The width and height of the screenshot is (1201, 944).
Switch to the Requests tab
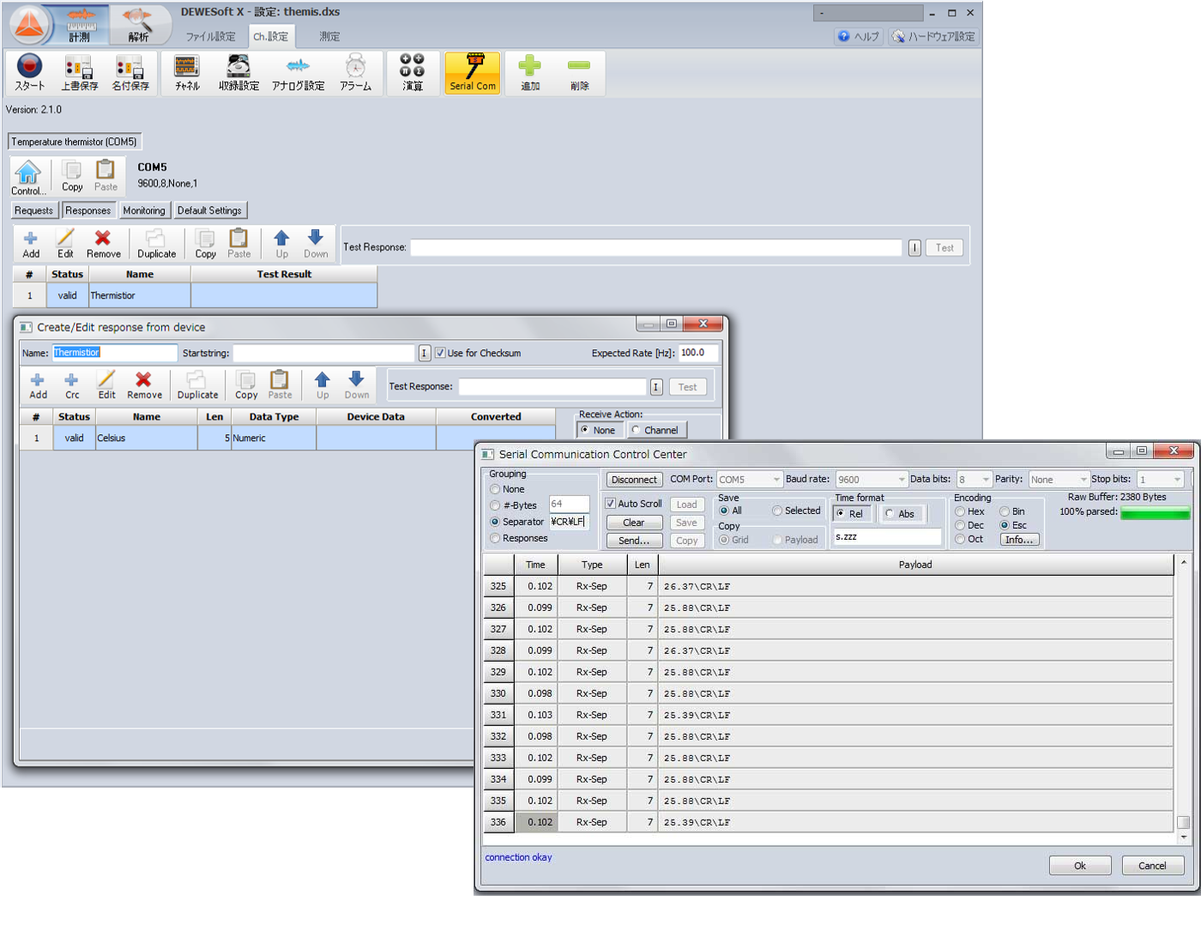coord(33,210)
